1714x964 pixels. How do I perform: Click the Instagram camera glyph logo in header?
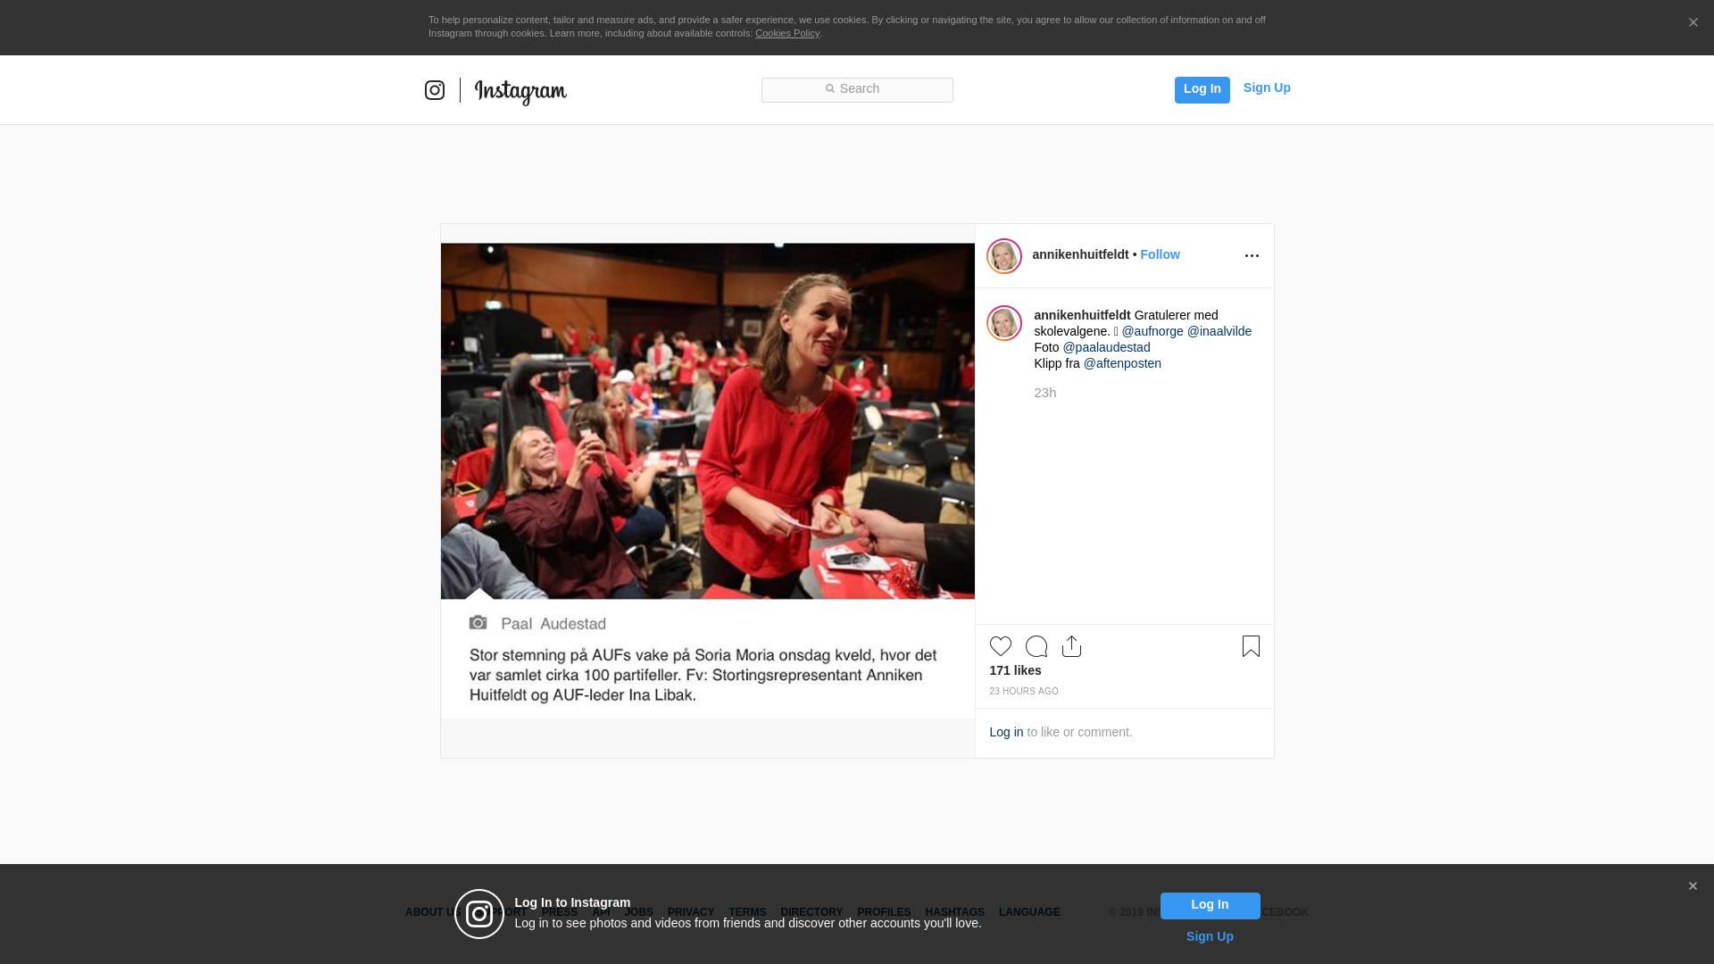pyautogui.click(x=435, y=90)
